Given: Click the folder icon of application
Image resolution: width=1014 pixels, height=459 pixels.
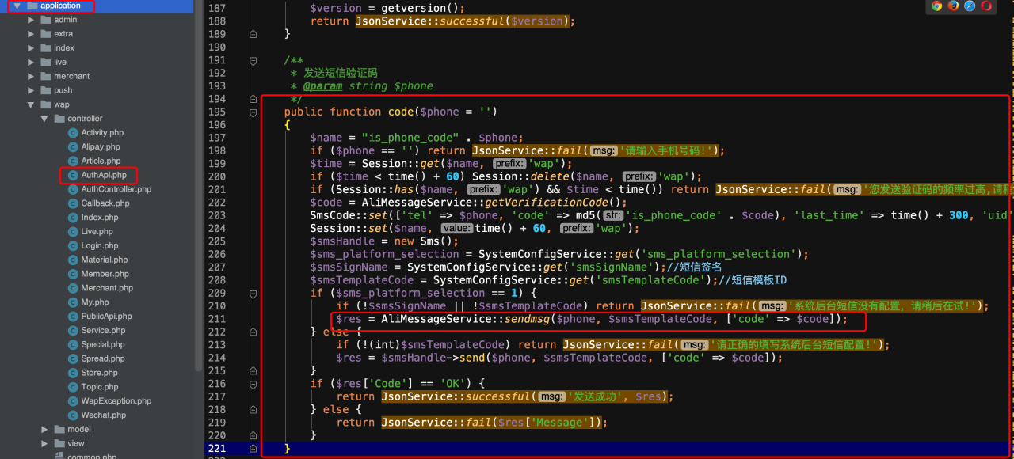Looking at the screenshot, I should [x=32, y=6].
